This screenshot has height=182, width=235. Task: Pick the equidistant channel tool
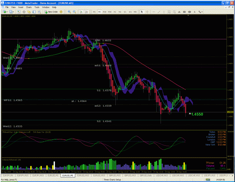point(169,12)
